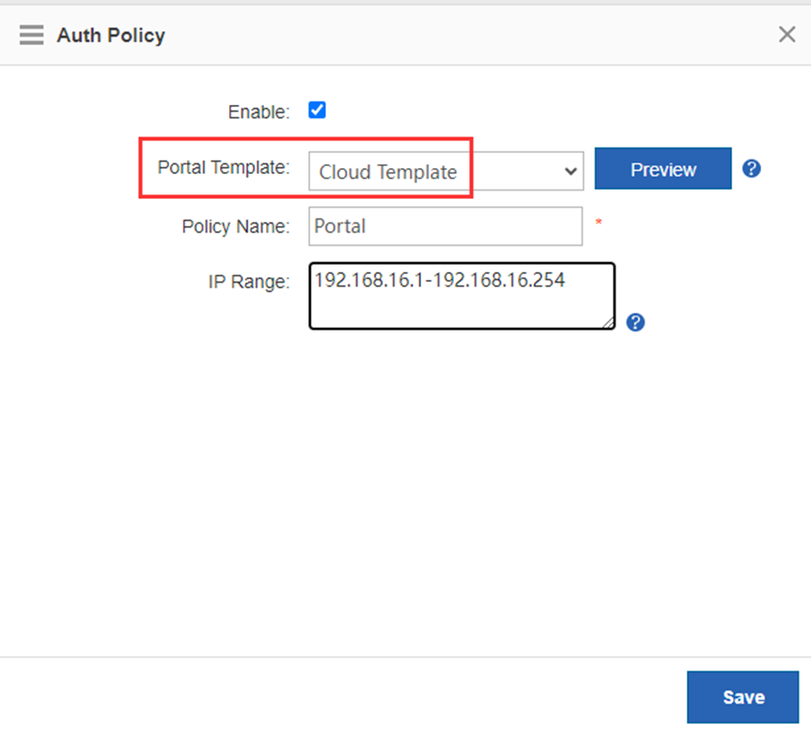
Task: Open help icon next to Preview button
Action: click(751, 169)
